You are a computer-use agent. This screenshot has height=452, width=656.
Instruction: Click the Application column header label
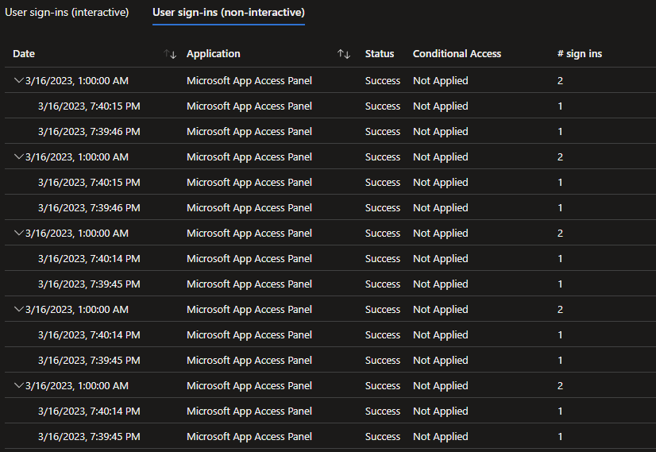(213, 54)
